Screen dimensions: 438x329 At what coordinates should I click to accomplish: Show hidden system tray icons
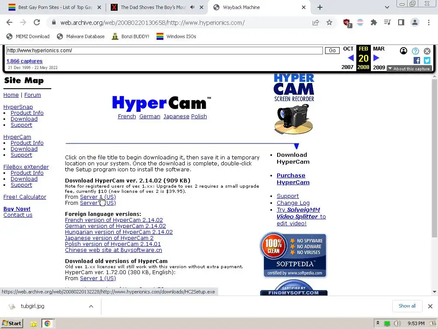(x=378, y=323)
